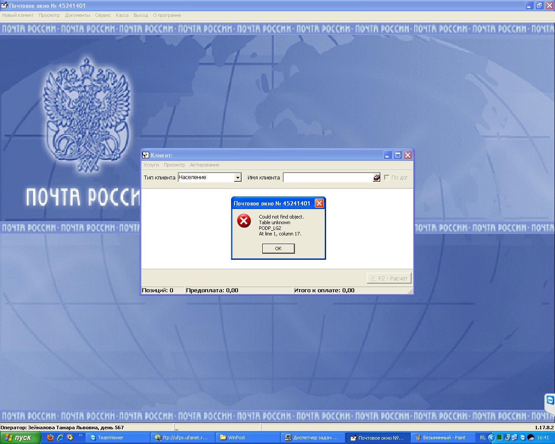Click version '1.17.8.2' in the status bar
Viewport: 555px width, 444px height.
pyautogui.click(x=544, y=428)
